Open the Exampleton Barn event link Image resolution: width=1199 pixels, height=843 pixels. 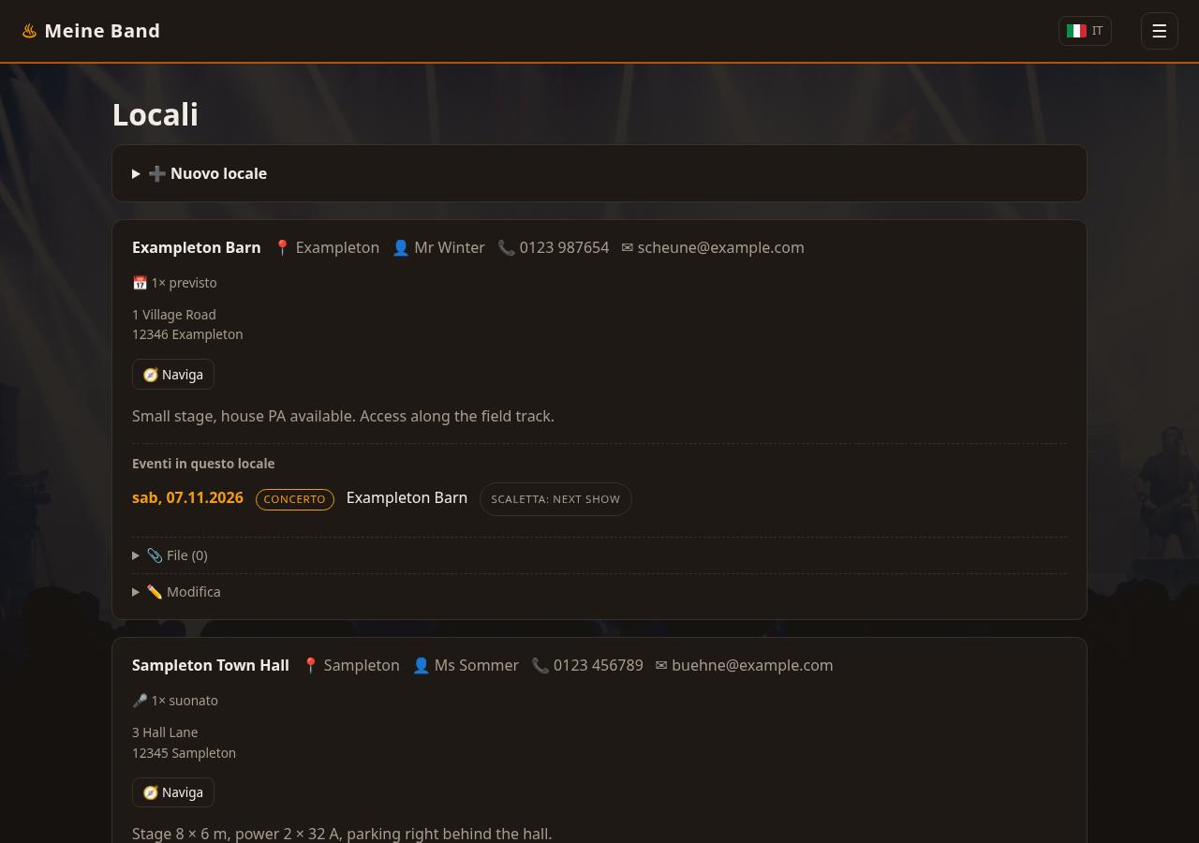pyautogui.click(x=407, y=498)
